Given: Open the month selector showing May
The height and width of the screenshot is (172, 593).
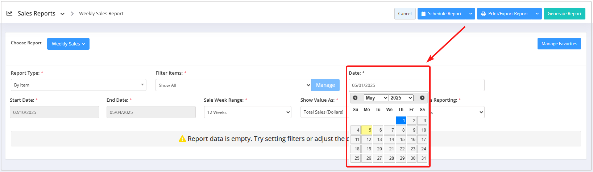Looking at the screenshot, I should tap(376, 98).
